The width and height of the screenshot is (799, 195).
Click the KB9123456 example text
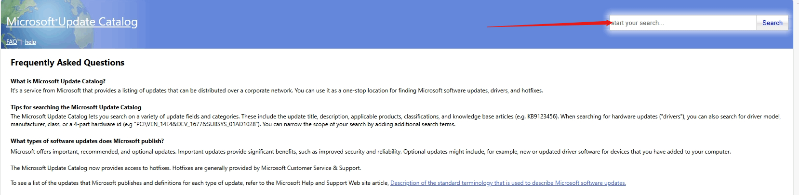pos(542,117)
